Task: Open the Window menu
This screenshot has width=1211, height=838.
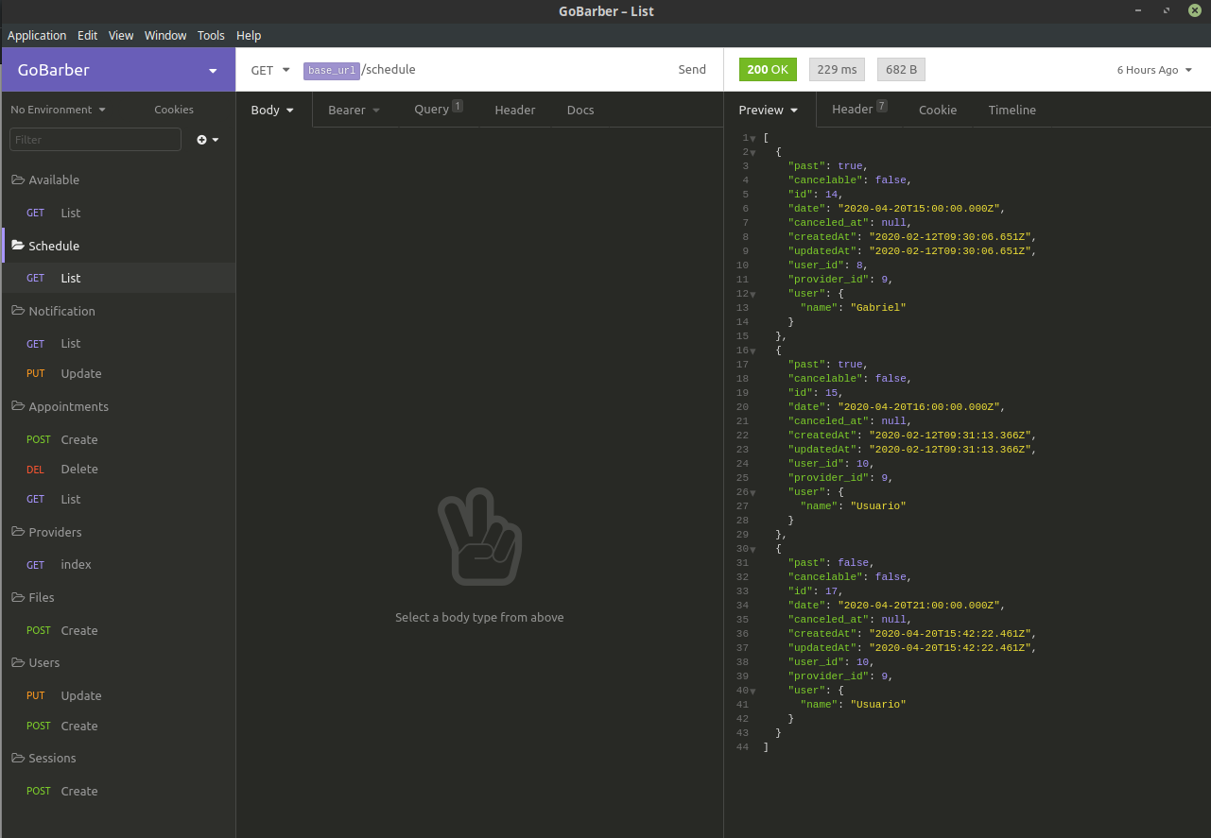Action: (x=165, y=35)
